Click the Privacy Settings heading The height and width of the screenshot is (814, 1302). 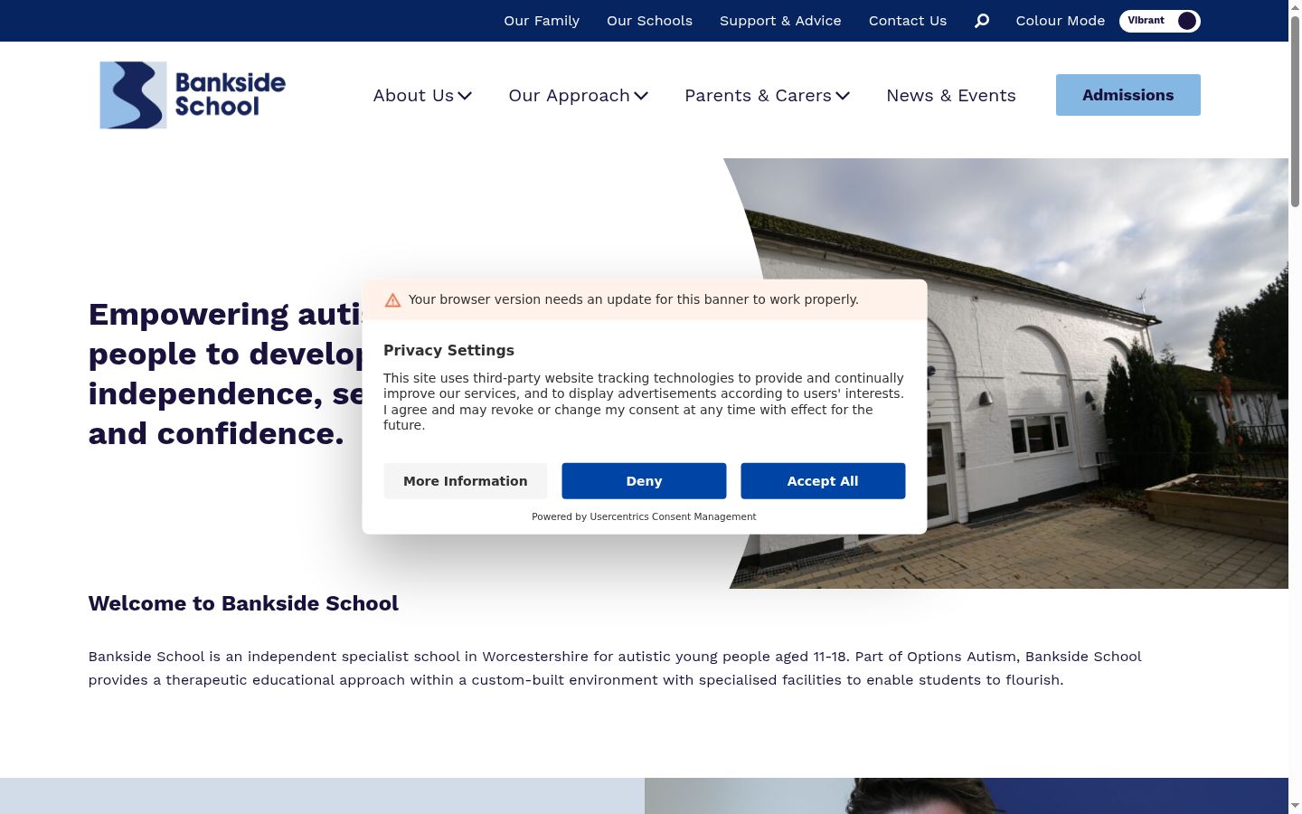click(x=448, y=351)
